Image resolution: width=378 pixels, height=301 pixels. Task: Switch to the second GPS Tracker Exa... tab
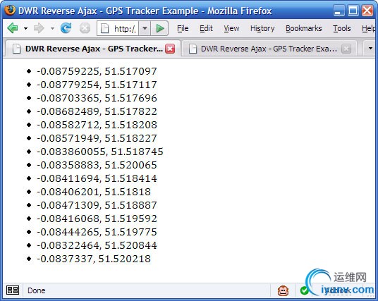point(269,49)
